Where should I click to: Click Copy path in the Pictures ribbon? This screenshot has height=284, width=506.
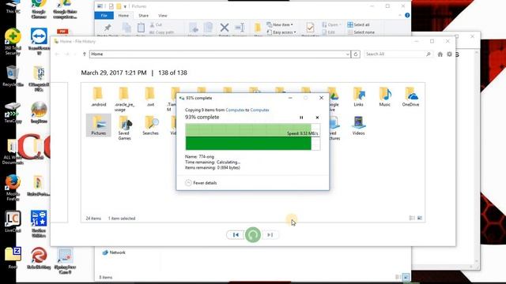(x=161, y=32)
